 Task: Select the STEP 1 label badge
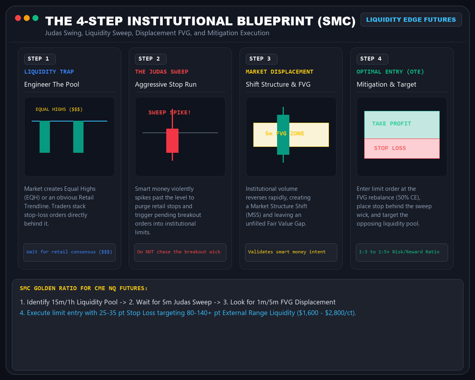point(40,59)
